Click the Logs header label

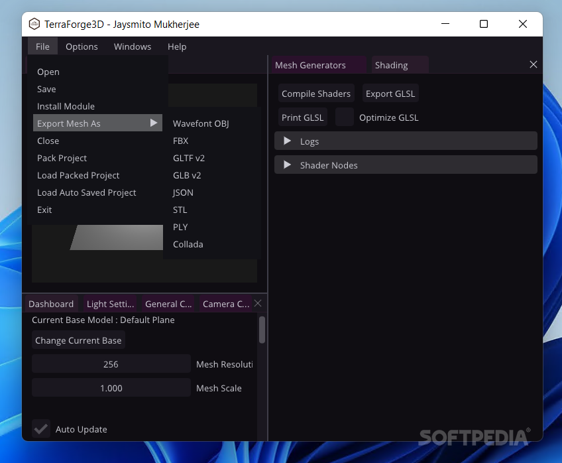[309, 141]
